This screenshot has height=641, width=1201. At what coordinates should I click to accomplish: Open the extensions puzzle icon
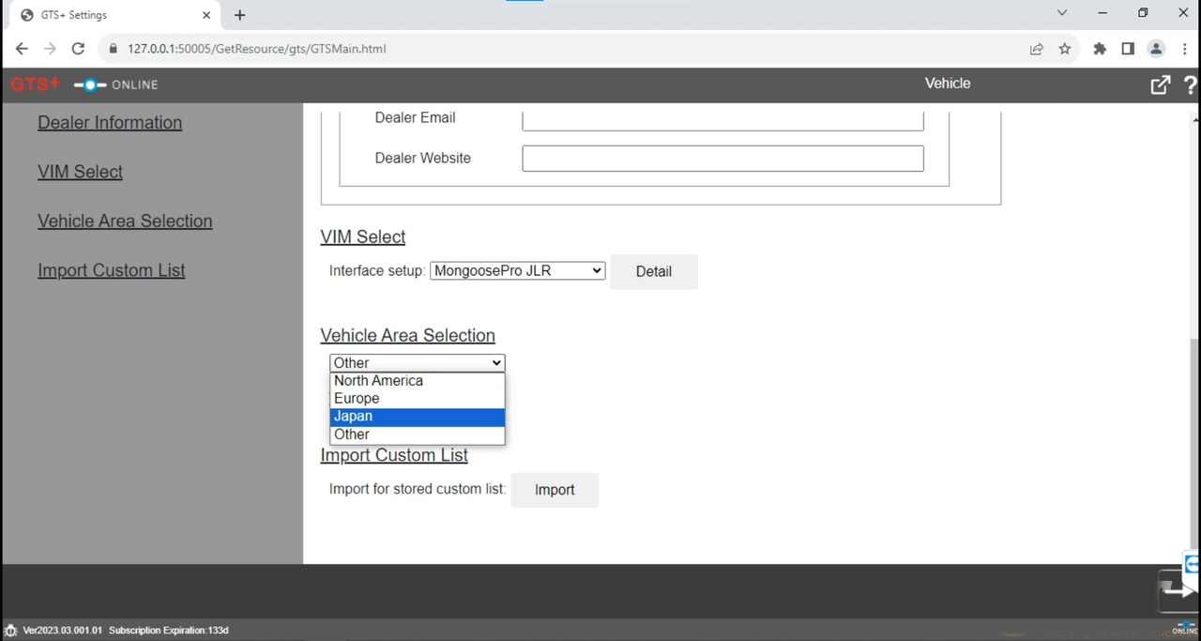1100,49
